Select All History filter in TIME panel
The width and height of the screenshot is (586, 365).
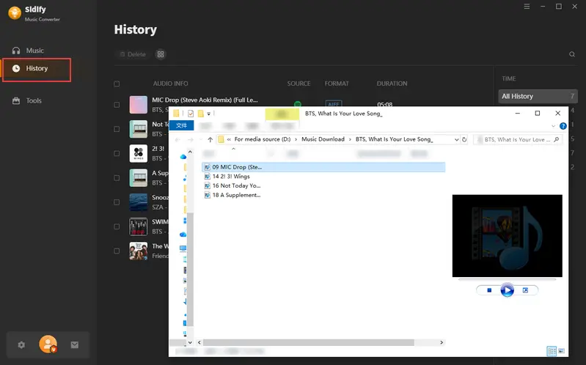click(538, 96)
